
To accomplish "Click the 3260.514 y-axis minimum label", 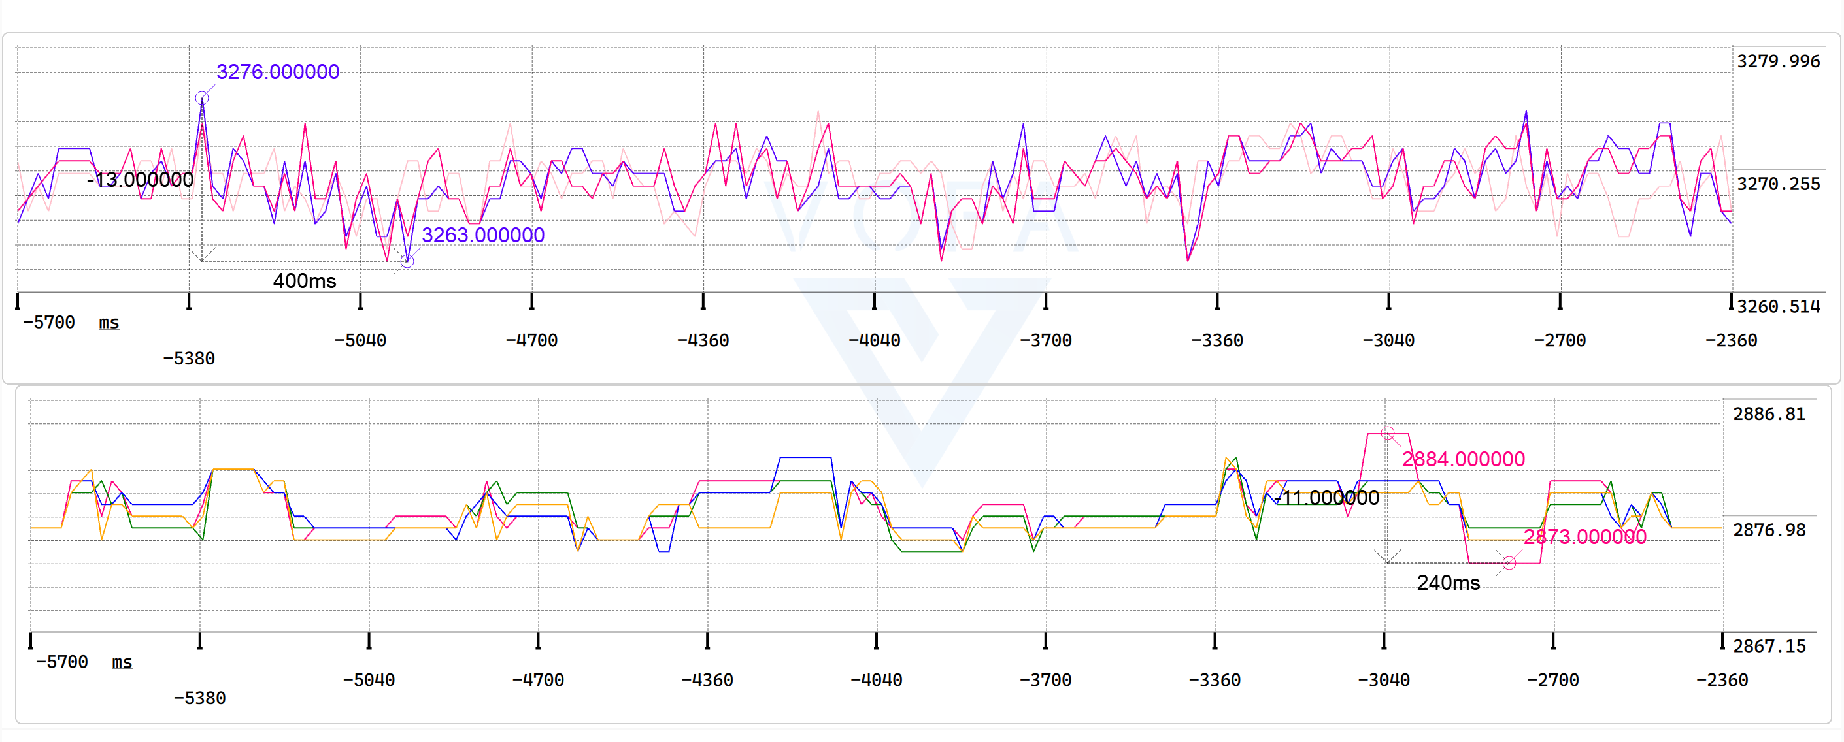I will [x=1778, y=306].
